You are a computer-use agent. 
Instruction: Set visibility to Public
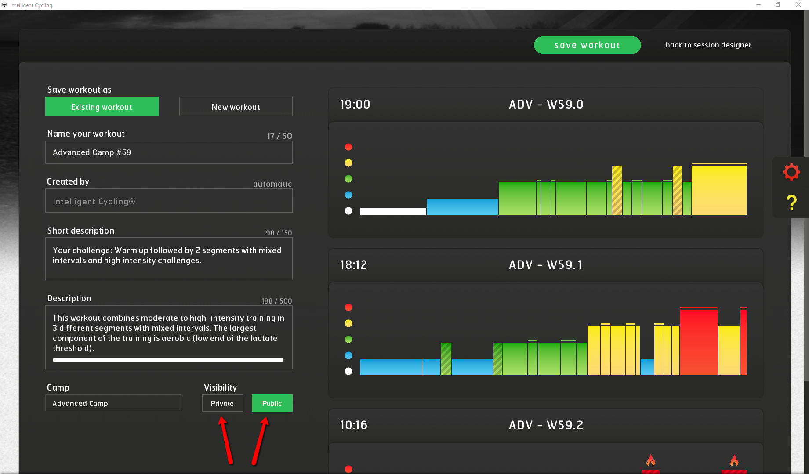[x=272, y=403]
